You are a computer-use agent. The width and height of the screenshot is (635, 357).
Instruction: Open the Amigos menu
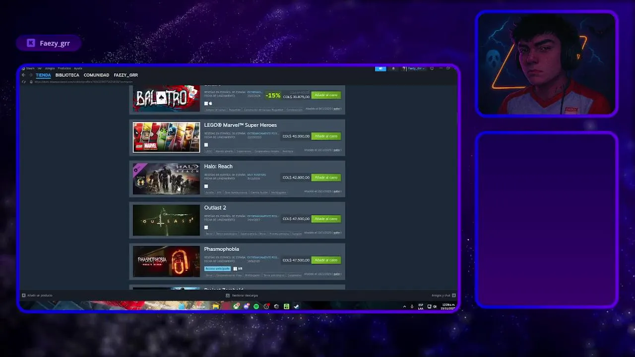(50, 68)
